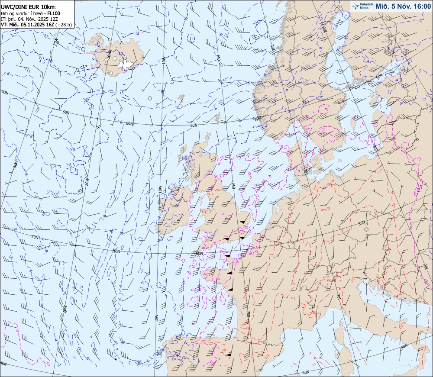Click the 10E label over Norway's coast
The image size is (433, 377).
coord(272,47)
